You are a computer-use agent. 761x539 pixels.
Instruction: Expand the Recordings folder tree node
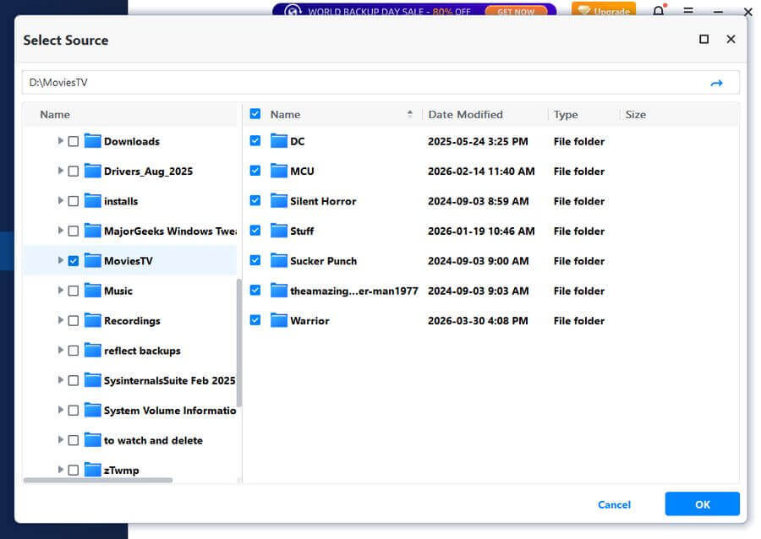60,320
